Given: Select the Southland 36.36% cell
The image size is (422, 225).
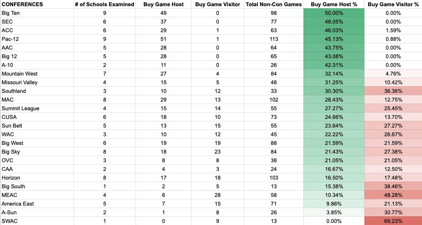Looking at the screenshot, I should pos(393,91).
